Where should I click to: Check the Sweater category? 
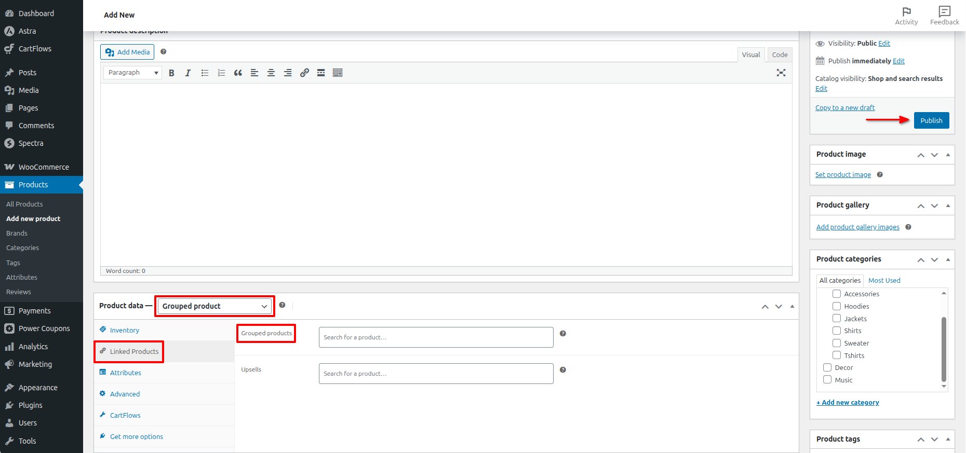[837, 343]
